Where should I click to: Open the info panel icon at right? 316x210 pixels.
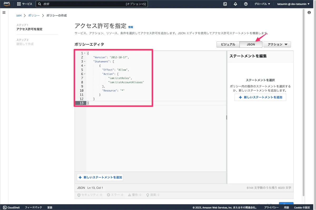pos(309,12)
